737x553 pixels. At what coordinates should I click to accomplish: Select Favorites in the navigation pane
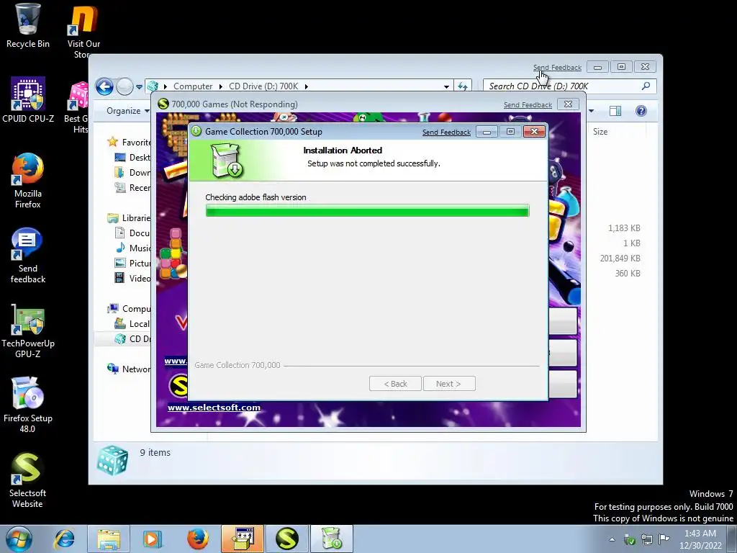129,142
